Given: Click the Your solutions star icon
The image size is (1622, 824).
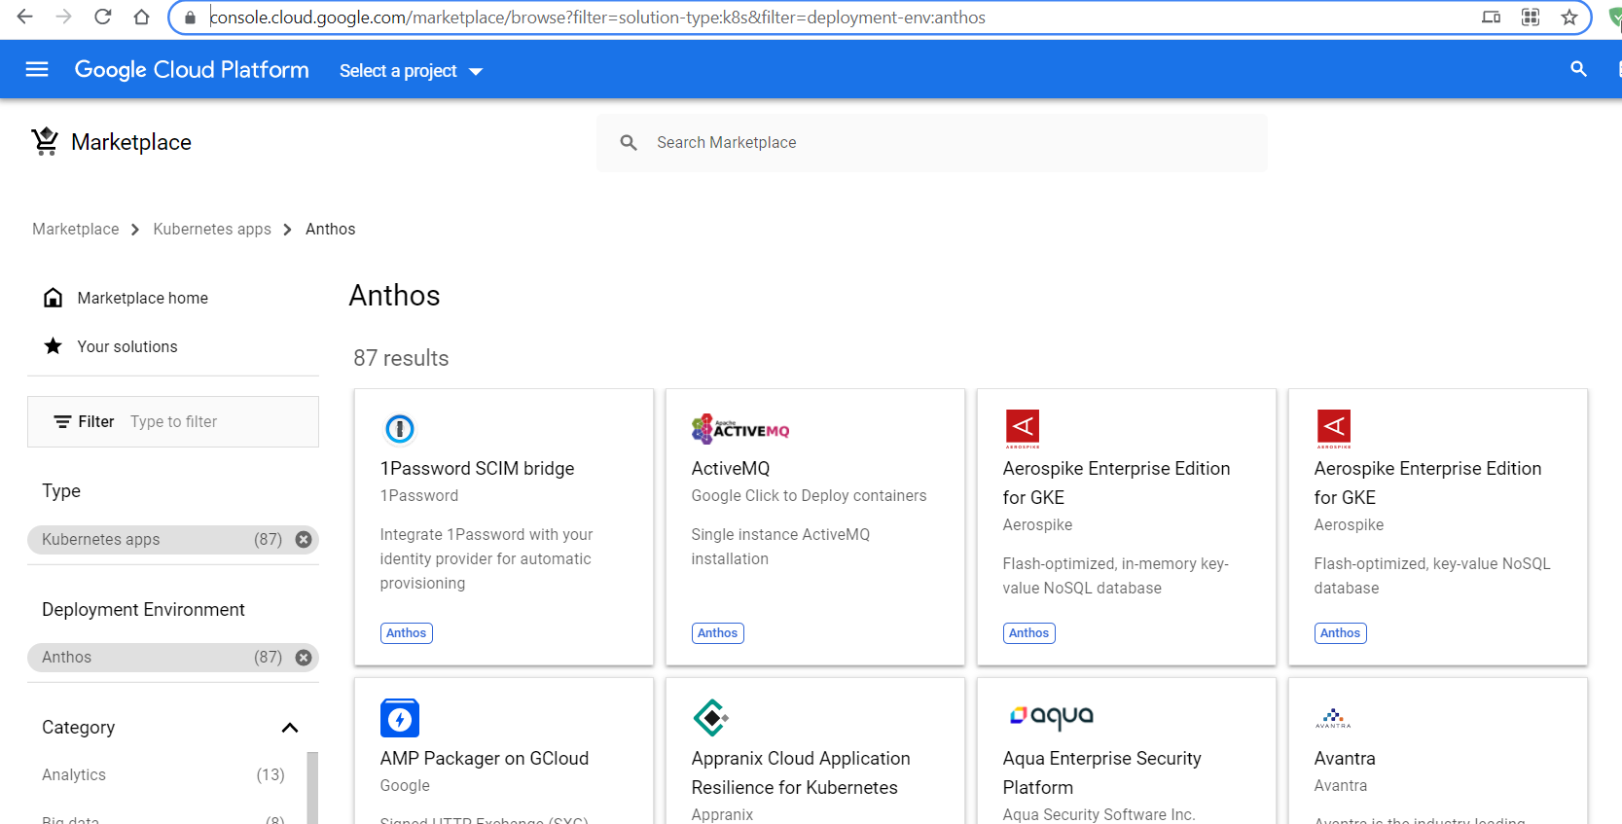Looking at the screenshot, I should point(54,346).
